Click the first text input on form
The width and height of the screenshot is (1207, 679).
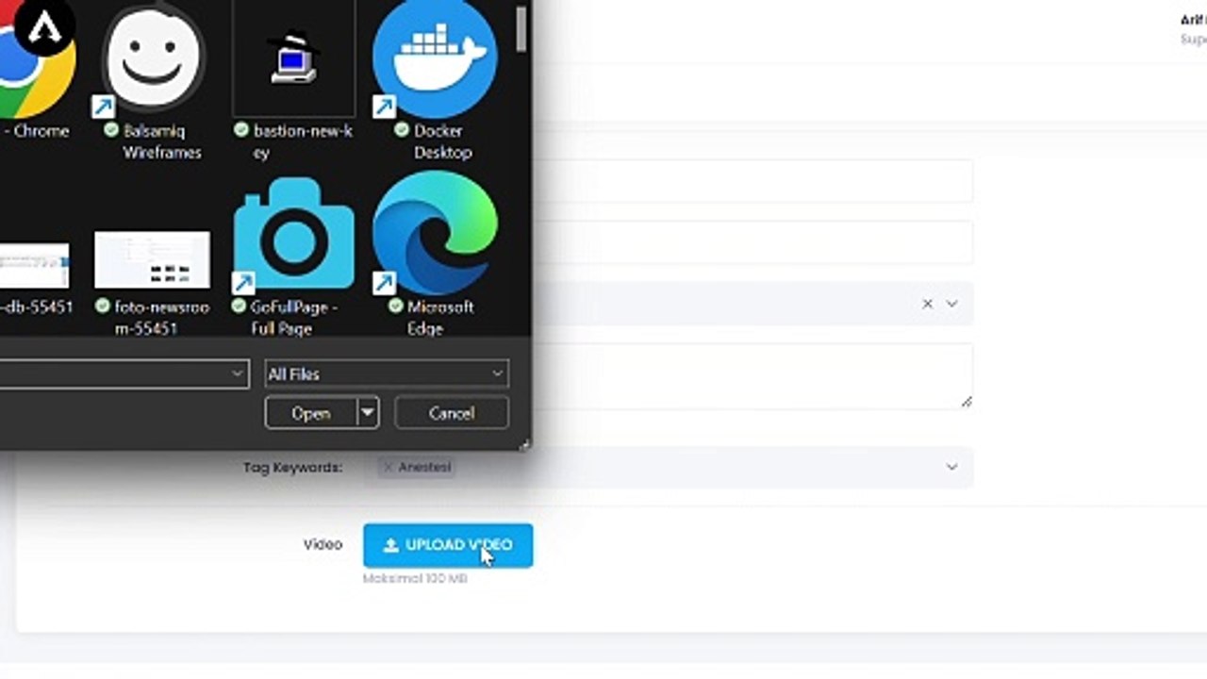pos(752,180)
